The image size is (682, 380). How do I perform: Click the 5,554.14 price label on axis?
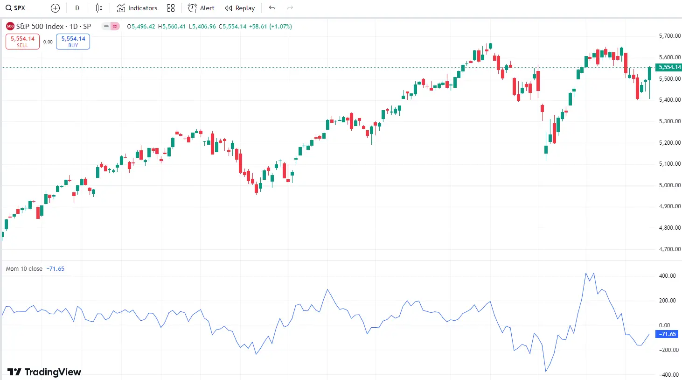tap(668, 67)
